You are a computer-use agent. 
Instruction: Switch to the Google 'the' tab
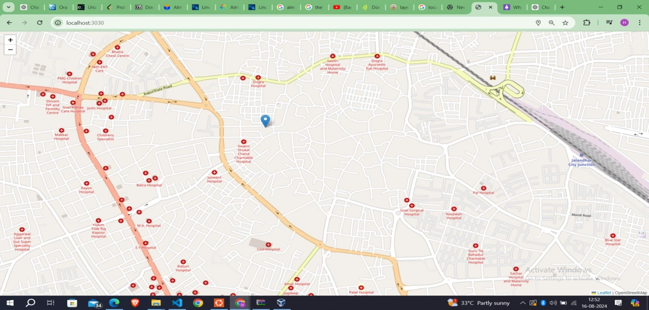(x=314, y=7)
